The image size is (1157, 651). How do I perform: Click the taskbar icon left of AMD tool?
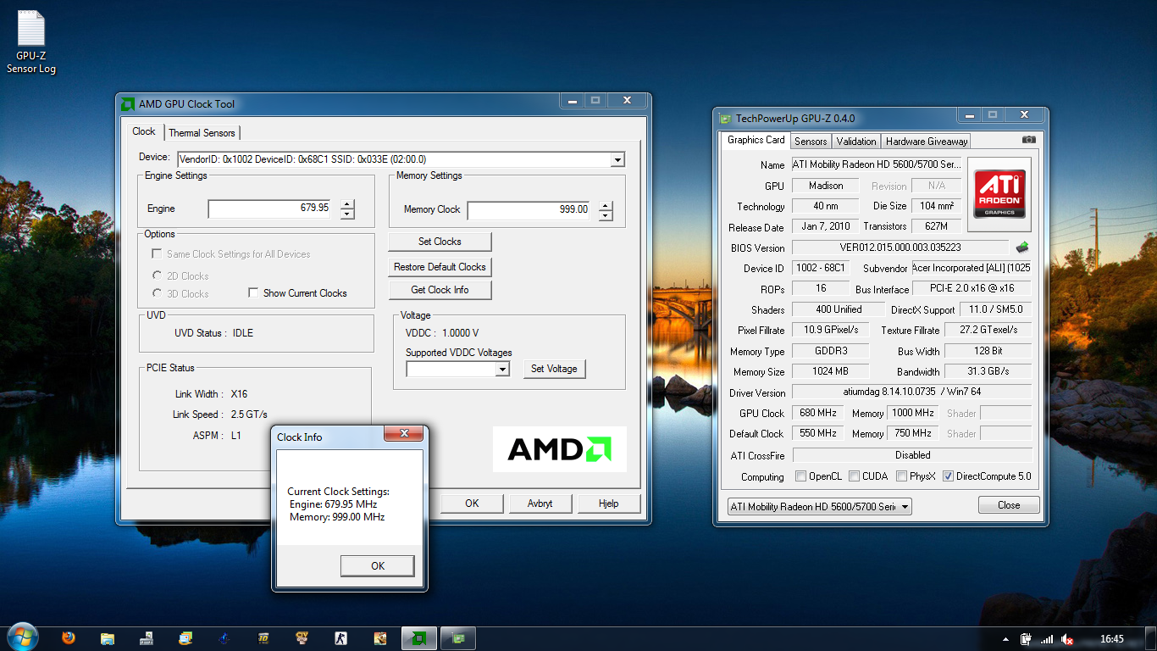coord(379,638)
